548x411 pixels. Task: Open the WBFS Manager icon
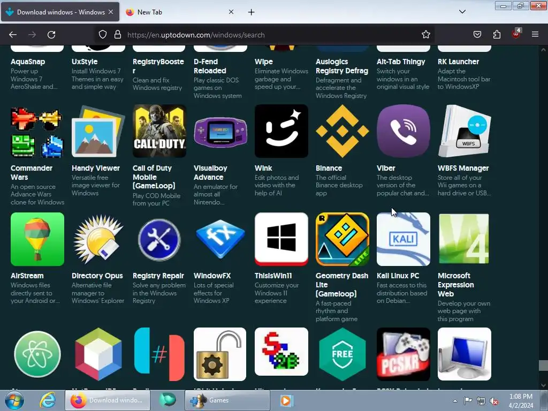tap(465, 132)
